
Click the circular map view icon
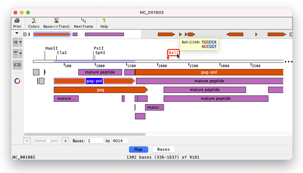(17, 81)
